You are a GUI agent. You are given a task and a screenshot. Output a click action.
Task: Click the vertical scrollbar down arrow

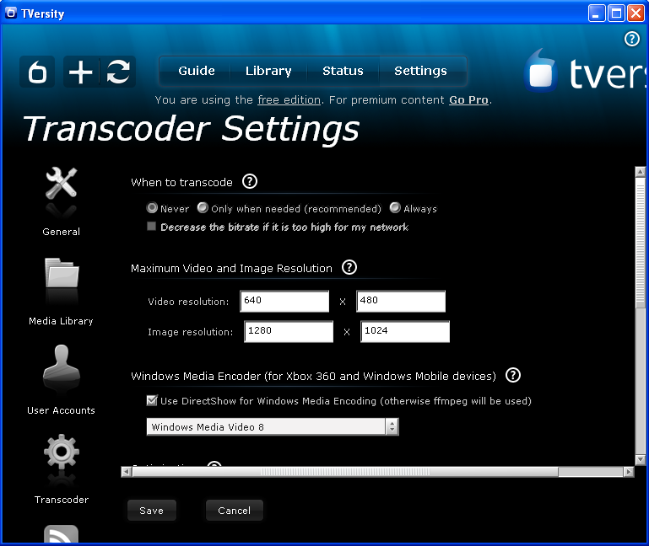pos(641,459)
